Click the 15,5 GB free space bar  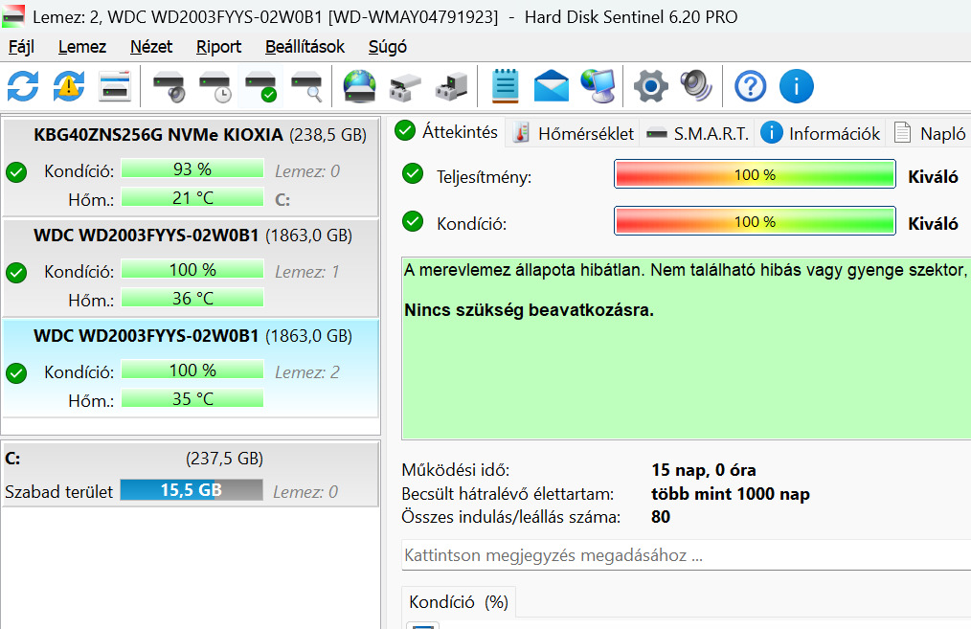[192, 490]
